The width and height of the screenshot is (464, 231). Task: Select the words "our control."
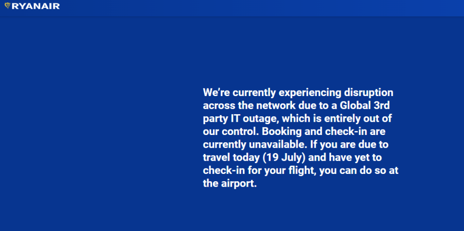click(231, 132)
